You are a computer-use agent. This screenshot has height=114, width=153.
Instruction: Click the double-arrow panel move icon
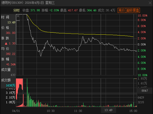pos(18,20)
